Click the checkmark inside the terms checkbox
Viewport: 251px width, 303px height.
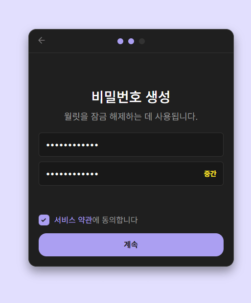tap(44, 220)
